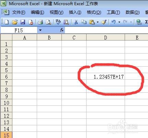Click the Select All corner button

pos(6,37)
